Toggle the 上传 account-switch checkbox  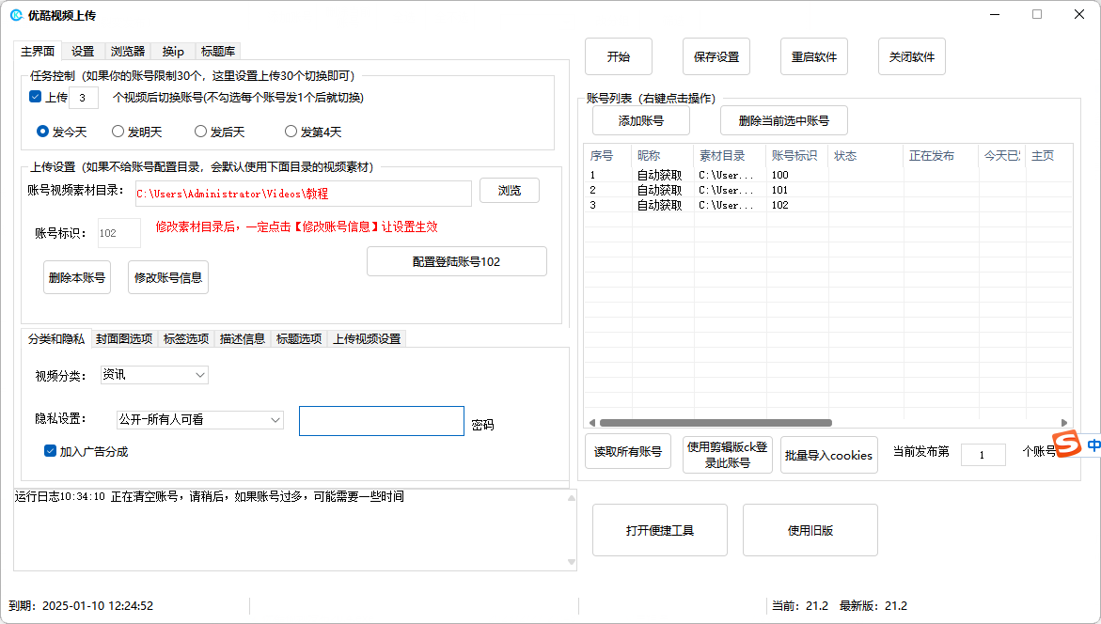35,97
